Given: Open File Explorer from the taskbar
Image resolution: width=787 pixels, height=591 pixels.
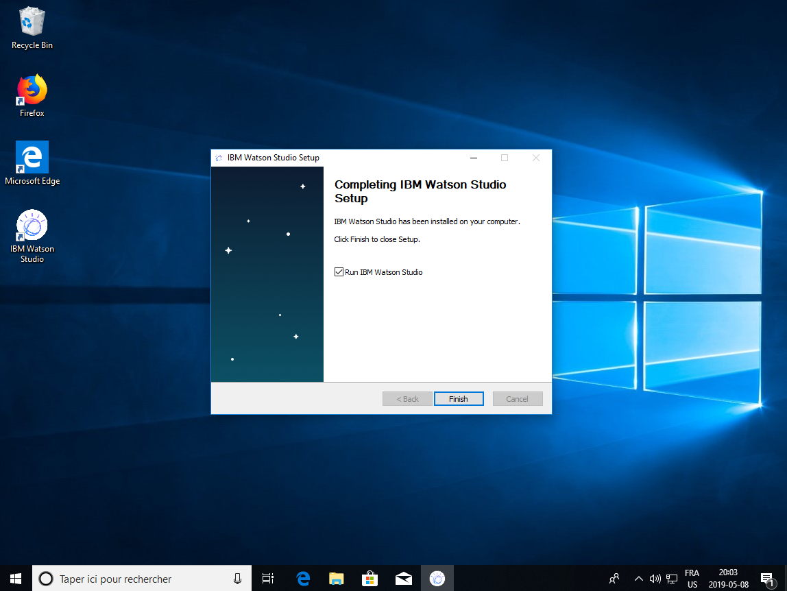Looking at the screenshot, I should click(336, 579).
